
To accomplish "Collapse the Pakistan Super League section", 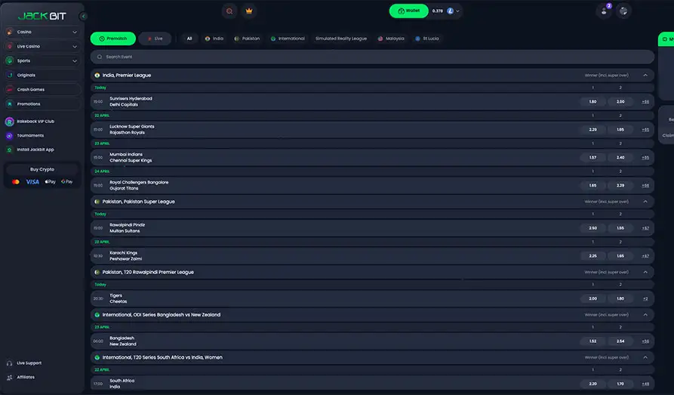I will (x=645, y=202).
